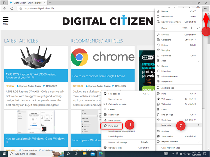The image size is (210, 157).
Task: Open File Explorer from taskbar
Action: [84, 154]
